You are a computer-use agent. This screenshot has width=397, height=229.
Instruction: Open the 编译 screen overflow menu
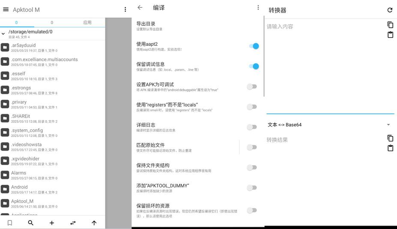coord(258,8)
